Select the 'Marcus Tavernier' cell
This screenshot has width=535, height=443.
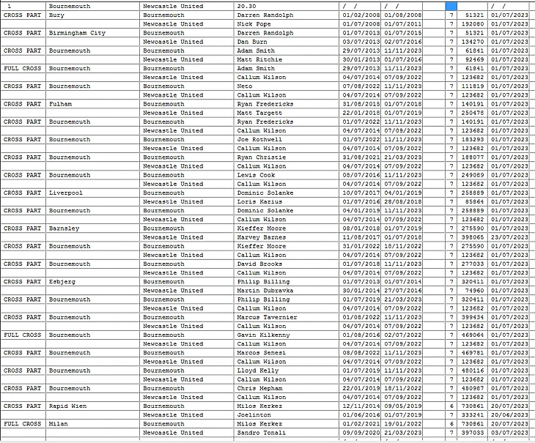point(287,317)
